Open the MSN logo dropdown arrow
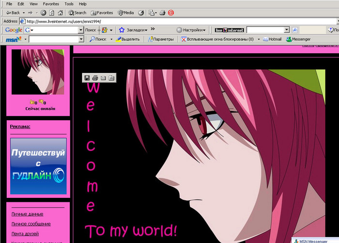339x243 pixels. click(x=25, y=39)
